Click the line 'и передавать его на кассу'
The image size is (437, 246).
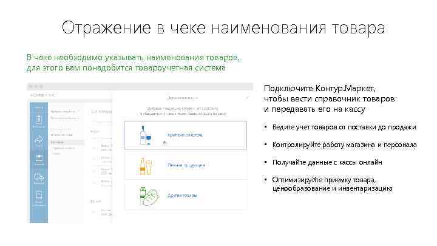pyautogui.click(x=314, y=109)
